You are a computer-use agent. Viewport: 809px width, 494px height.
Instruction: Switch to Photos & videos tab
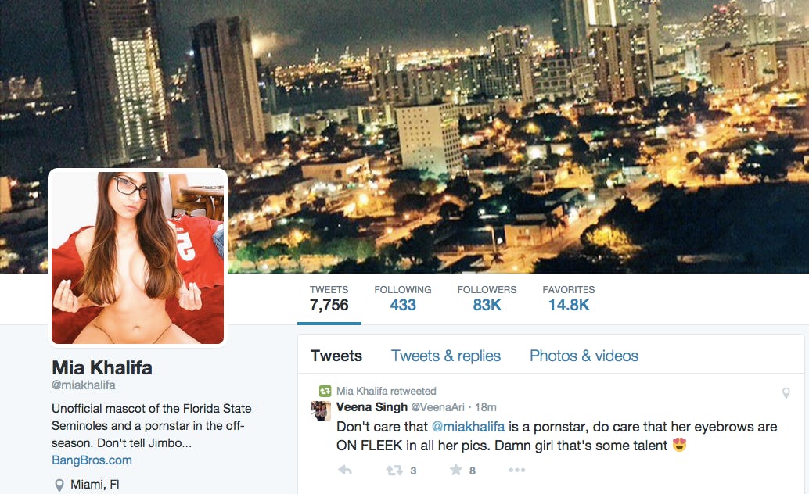tap(584, 356)
